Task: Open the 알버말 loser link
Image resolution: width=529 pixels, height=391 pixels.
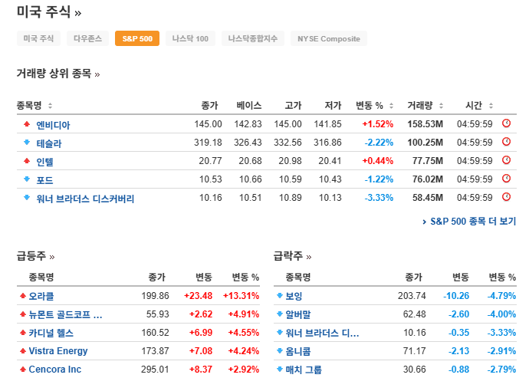Action: pos(298,315)
